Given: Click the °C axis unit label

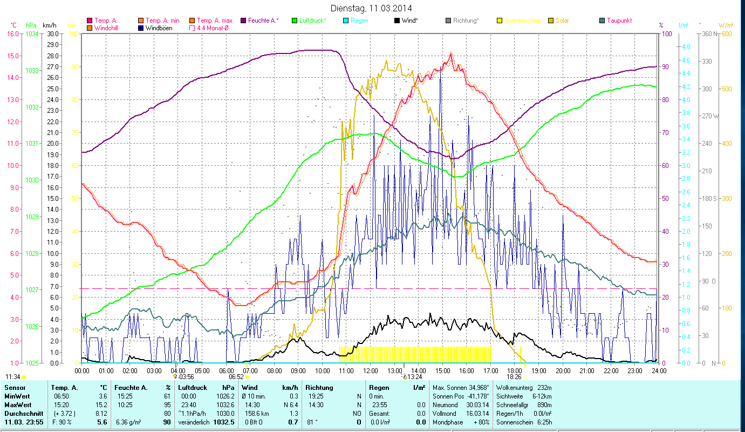Looking at the screenshot, I should click(x=13, y=25).
